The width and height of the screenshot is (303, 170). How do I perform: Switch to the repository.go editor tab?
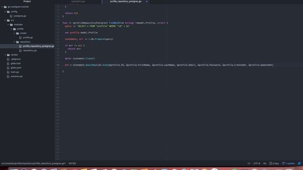(78, 1)
